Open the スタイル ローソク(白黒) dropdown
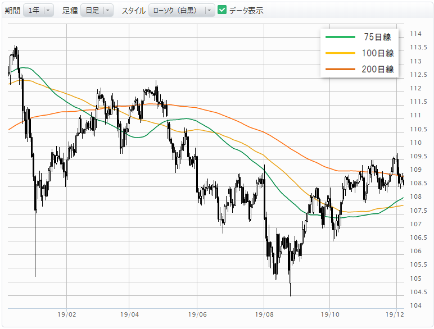The height and width of the screenshot is (329, 434). [182, 11]
